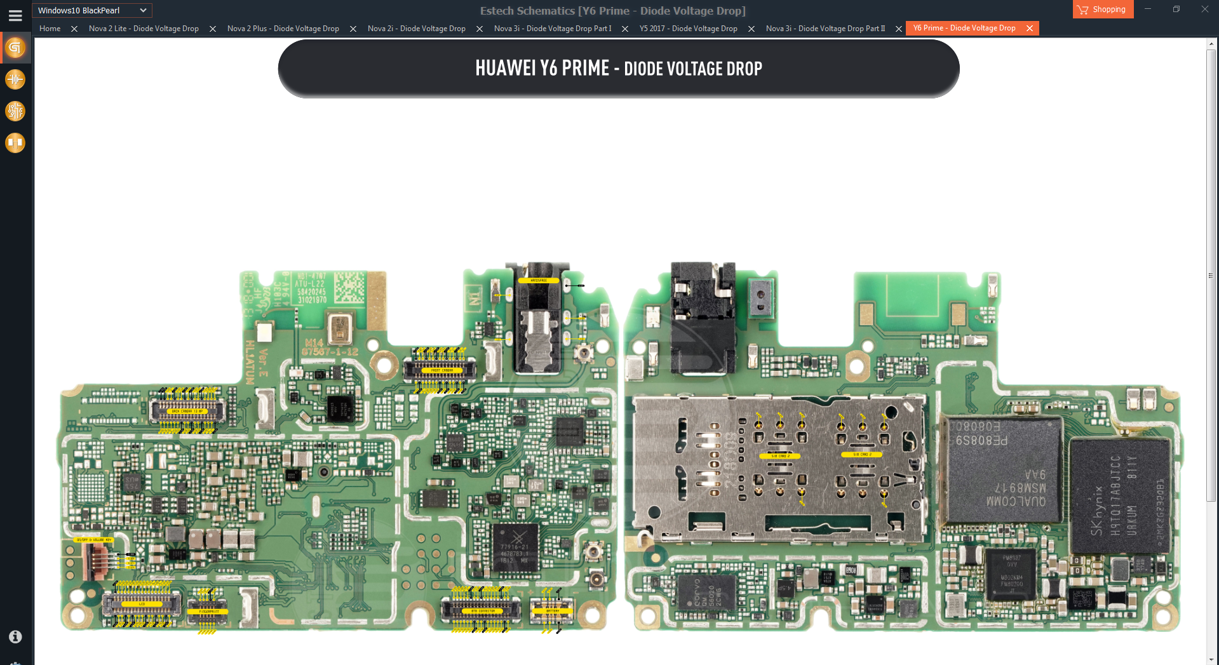
Task: Switch to the Y5 2017 tab
Action: tap(688, 29)
